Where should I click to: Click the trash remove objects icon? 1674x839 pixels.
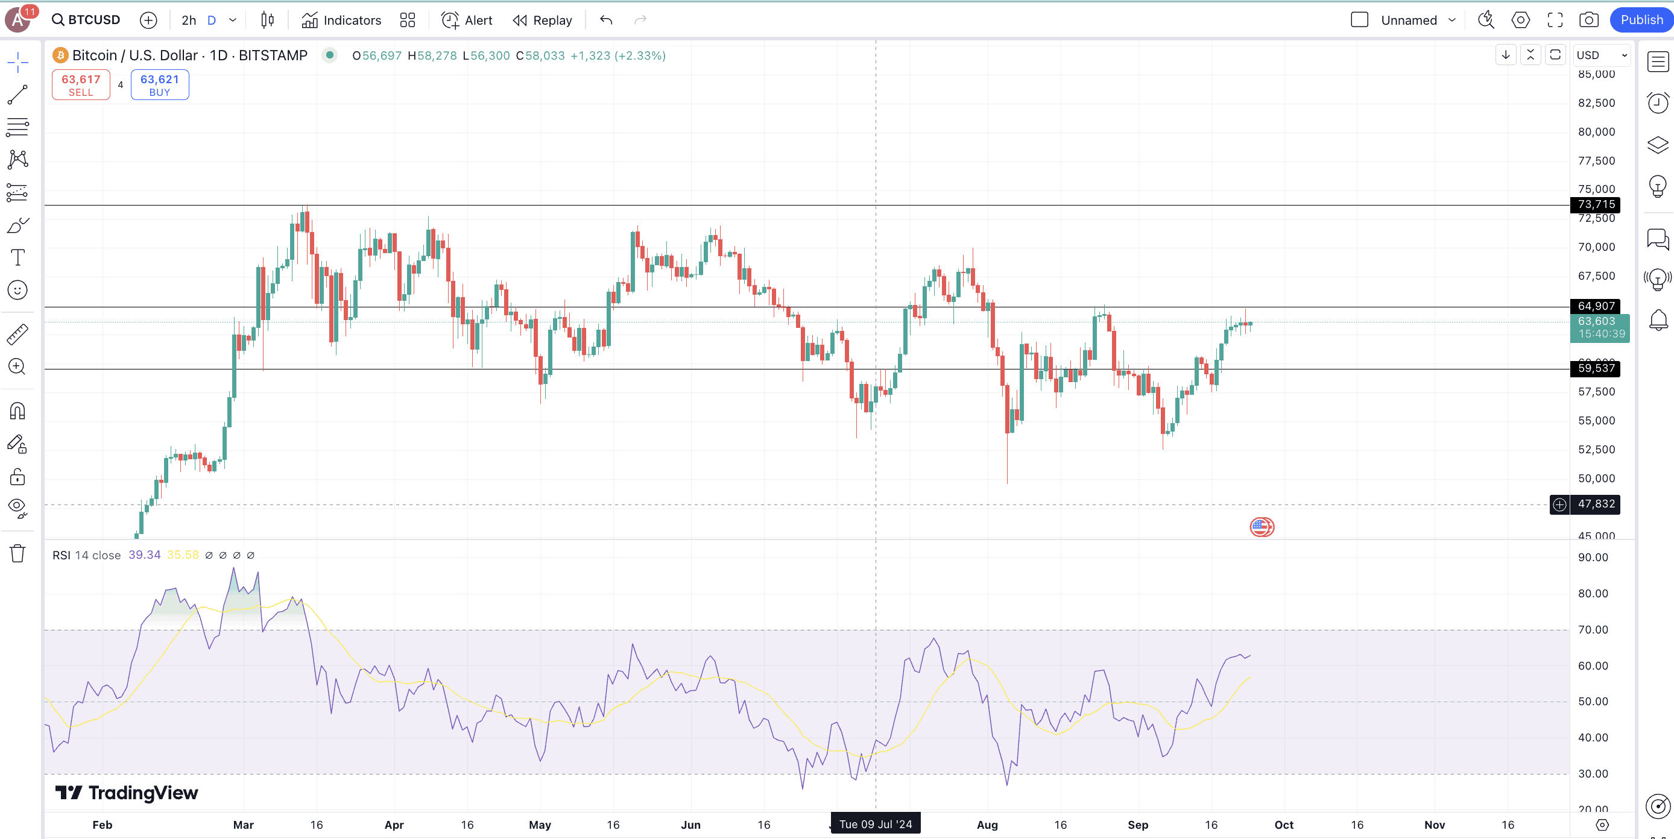click(17, 553)
